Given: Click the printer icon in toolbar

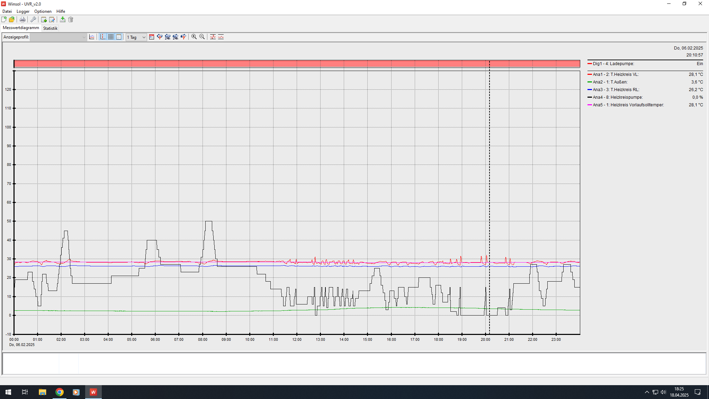Looking at the screenshot, I should point(23,20).
